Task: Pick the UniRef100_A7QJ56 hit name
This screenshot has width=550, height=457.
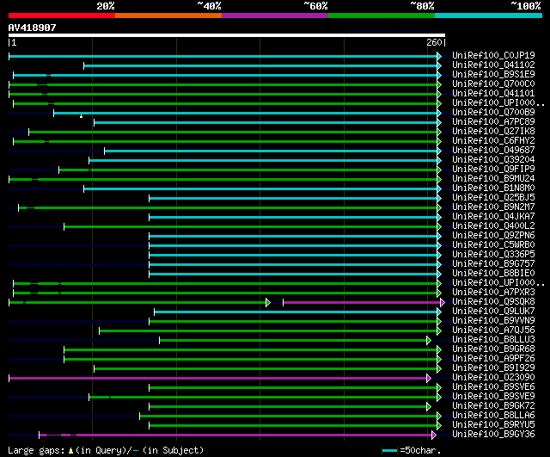Action: tap(493, 330)
